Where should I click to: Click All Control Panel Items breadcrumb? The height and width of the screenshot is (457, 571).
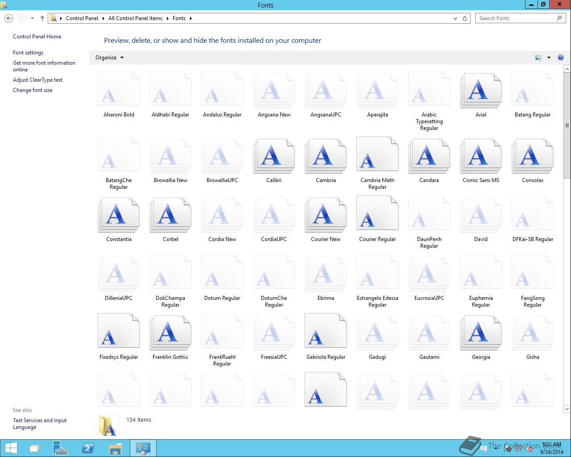(135, 18)
